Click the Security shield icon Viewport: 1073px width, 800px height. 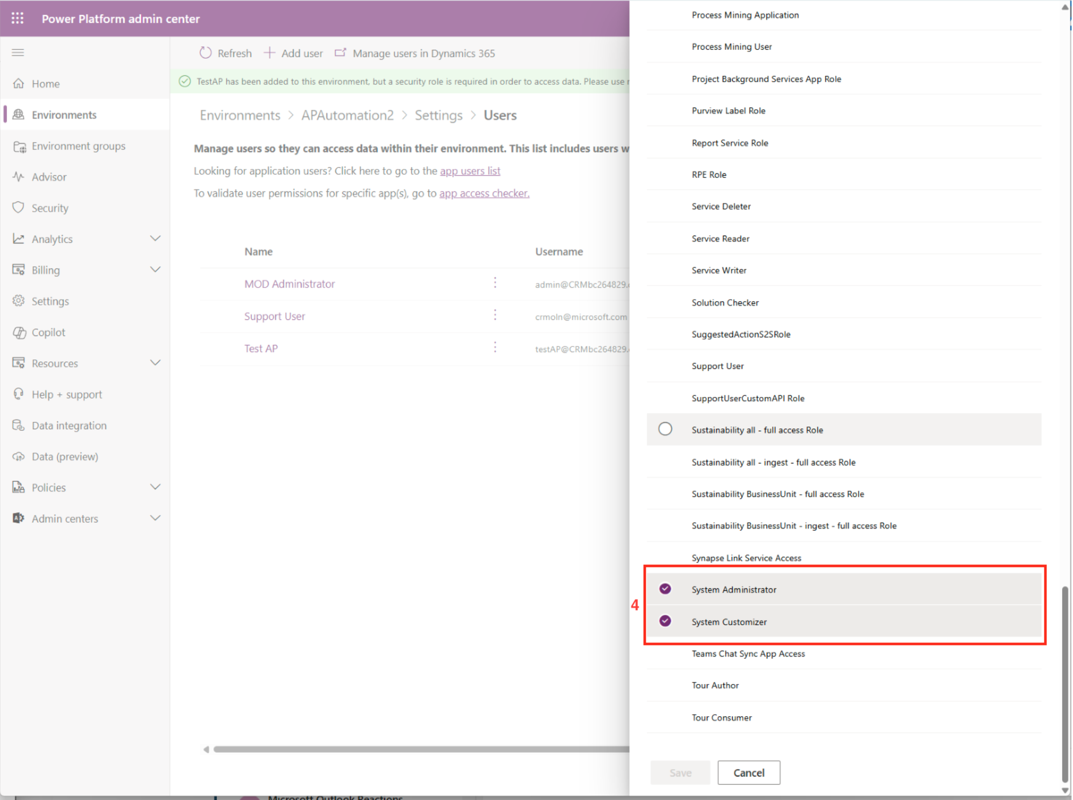click(x=19, y=208)
